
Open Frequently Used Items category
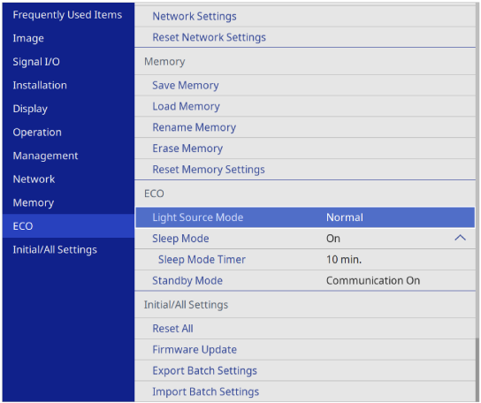point(68,15)
